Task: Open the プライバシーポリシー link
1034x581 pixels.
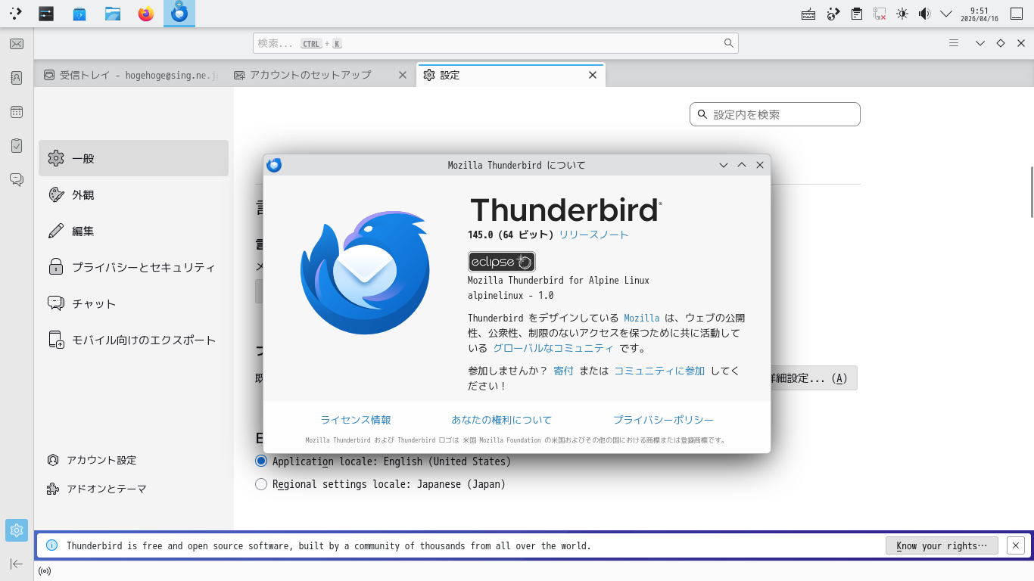Action: [x=663, y=420]
